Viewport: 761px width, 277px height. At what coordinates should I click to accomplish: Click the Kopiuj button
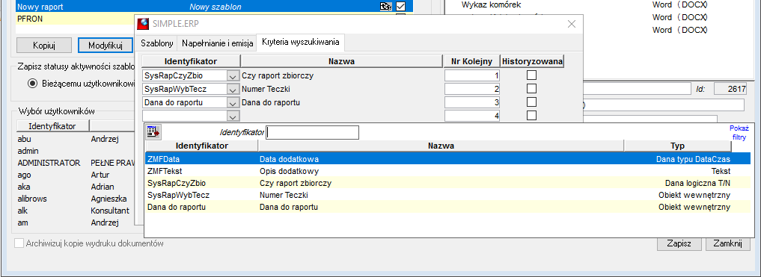44,46
